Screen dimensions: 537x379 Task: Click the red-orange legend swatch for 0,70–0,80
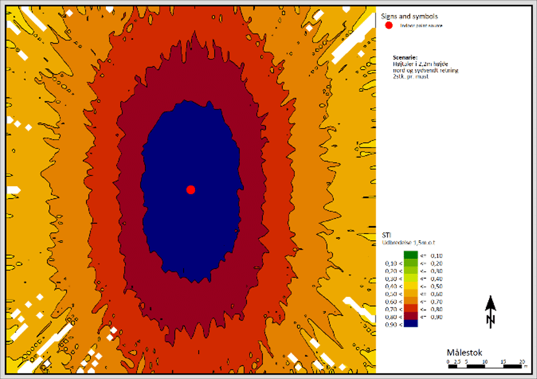409,308
